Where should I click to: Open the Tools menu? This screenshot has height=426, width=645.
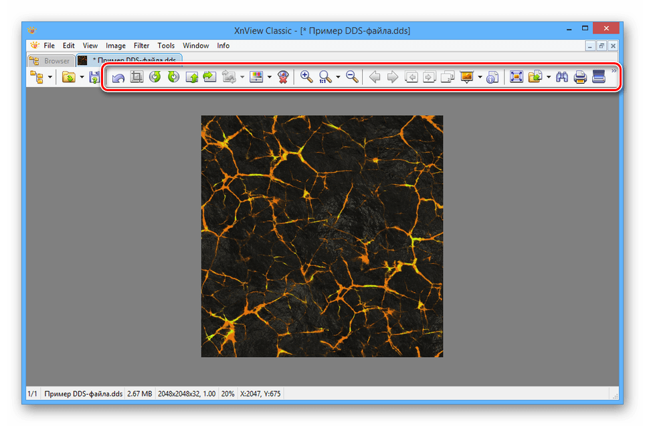coord(166,46)
